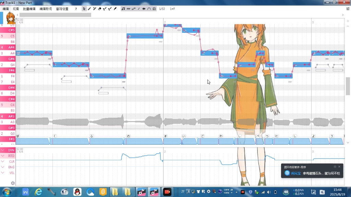Open the 1/32 snap division selector
This screenshot has width=351, height=197.
(162, 9)
